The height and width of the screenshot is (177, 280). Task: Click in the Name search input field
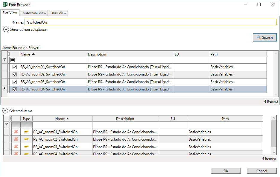click(x=150, y=22)
